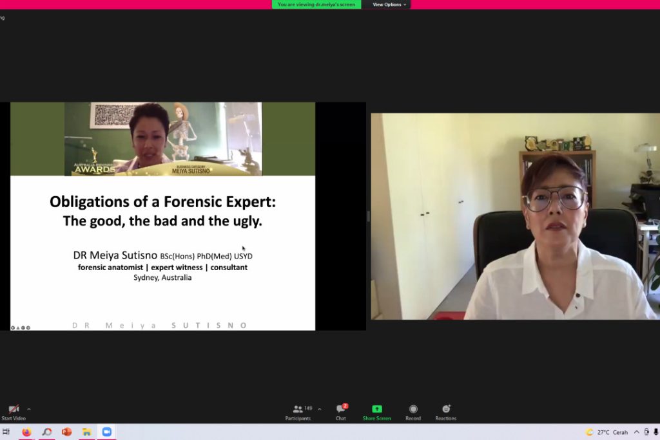Open Firefox from the taskbar
Viewport: 660px width, 440px height.
click(x=26, y=432)
